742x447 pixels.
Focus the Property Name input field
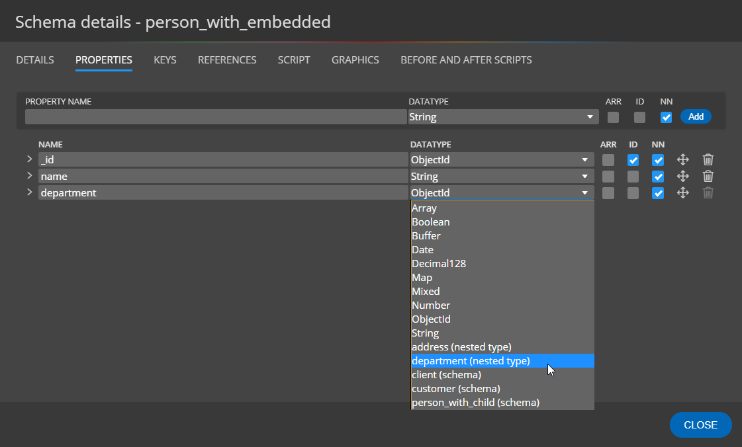[x=216, y=117]
